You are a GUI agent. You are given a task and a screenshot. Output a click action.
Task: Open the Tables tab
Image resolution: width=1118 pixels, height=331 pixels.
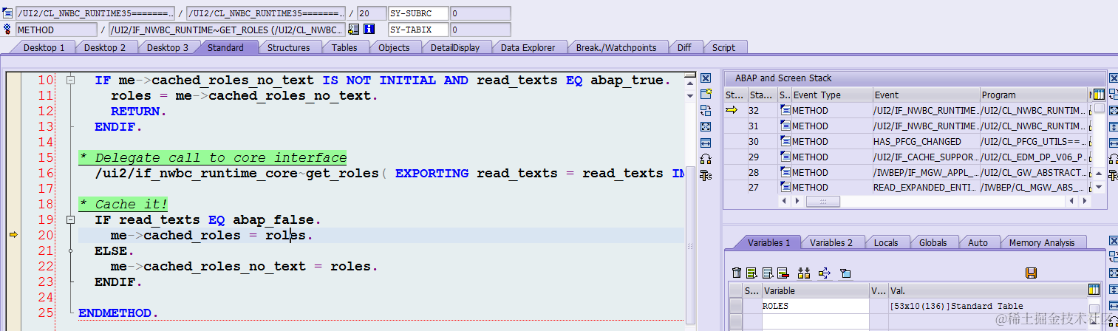(x=344, y=47)
